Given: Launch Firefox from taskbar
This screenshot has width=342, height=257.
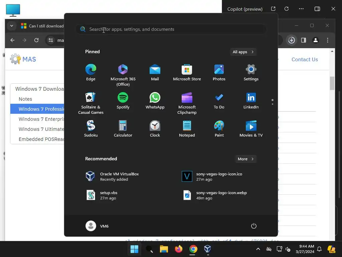Looking at the screenshot, I should point(178,249).
